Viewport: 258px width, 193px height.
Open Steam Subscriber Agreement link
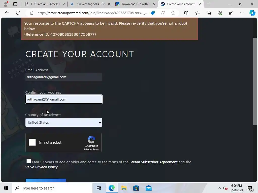(153, 162)
